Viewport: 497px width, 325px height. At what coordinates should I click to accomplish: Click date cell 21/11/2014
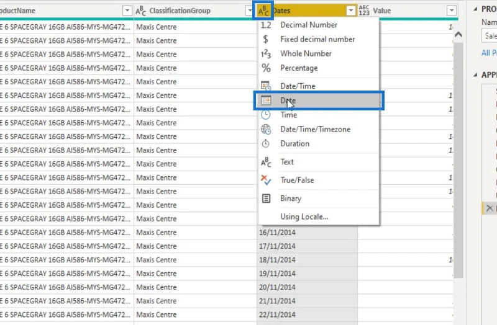pos(307,301)
